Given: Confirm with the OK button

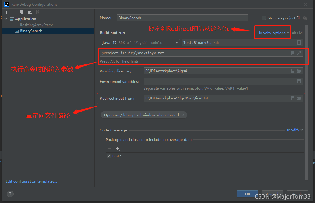Looking at the screenshot, I should [x=248, y=194].
